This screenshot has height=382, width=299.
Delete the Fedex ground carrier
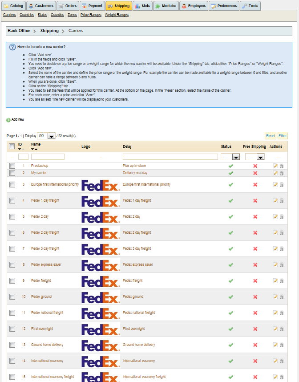coord(282,297)
